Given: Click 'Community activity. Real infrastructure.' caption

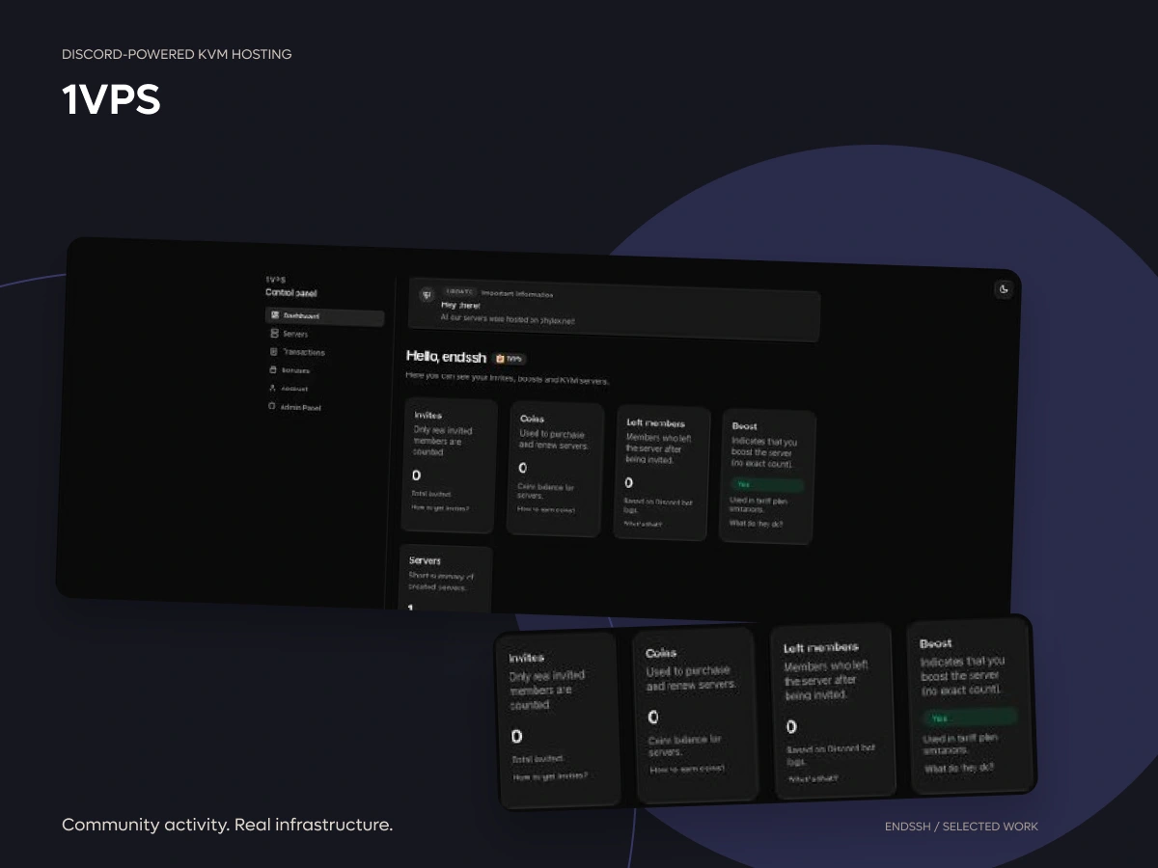Looking at the screenshot, I should [227, 825].
